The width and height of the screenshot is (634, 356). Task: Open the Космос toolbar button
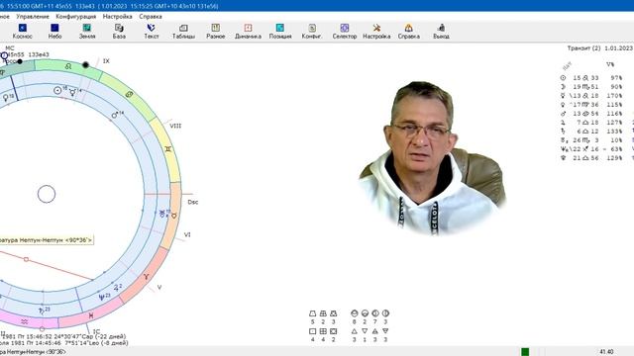point(22,32)
